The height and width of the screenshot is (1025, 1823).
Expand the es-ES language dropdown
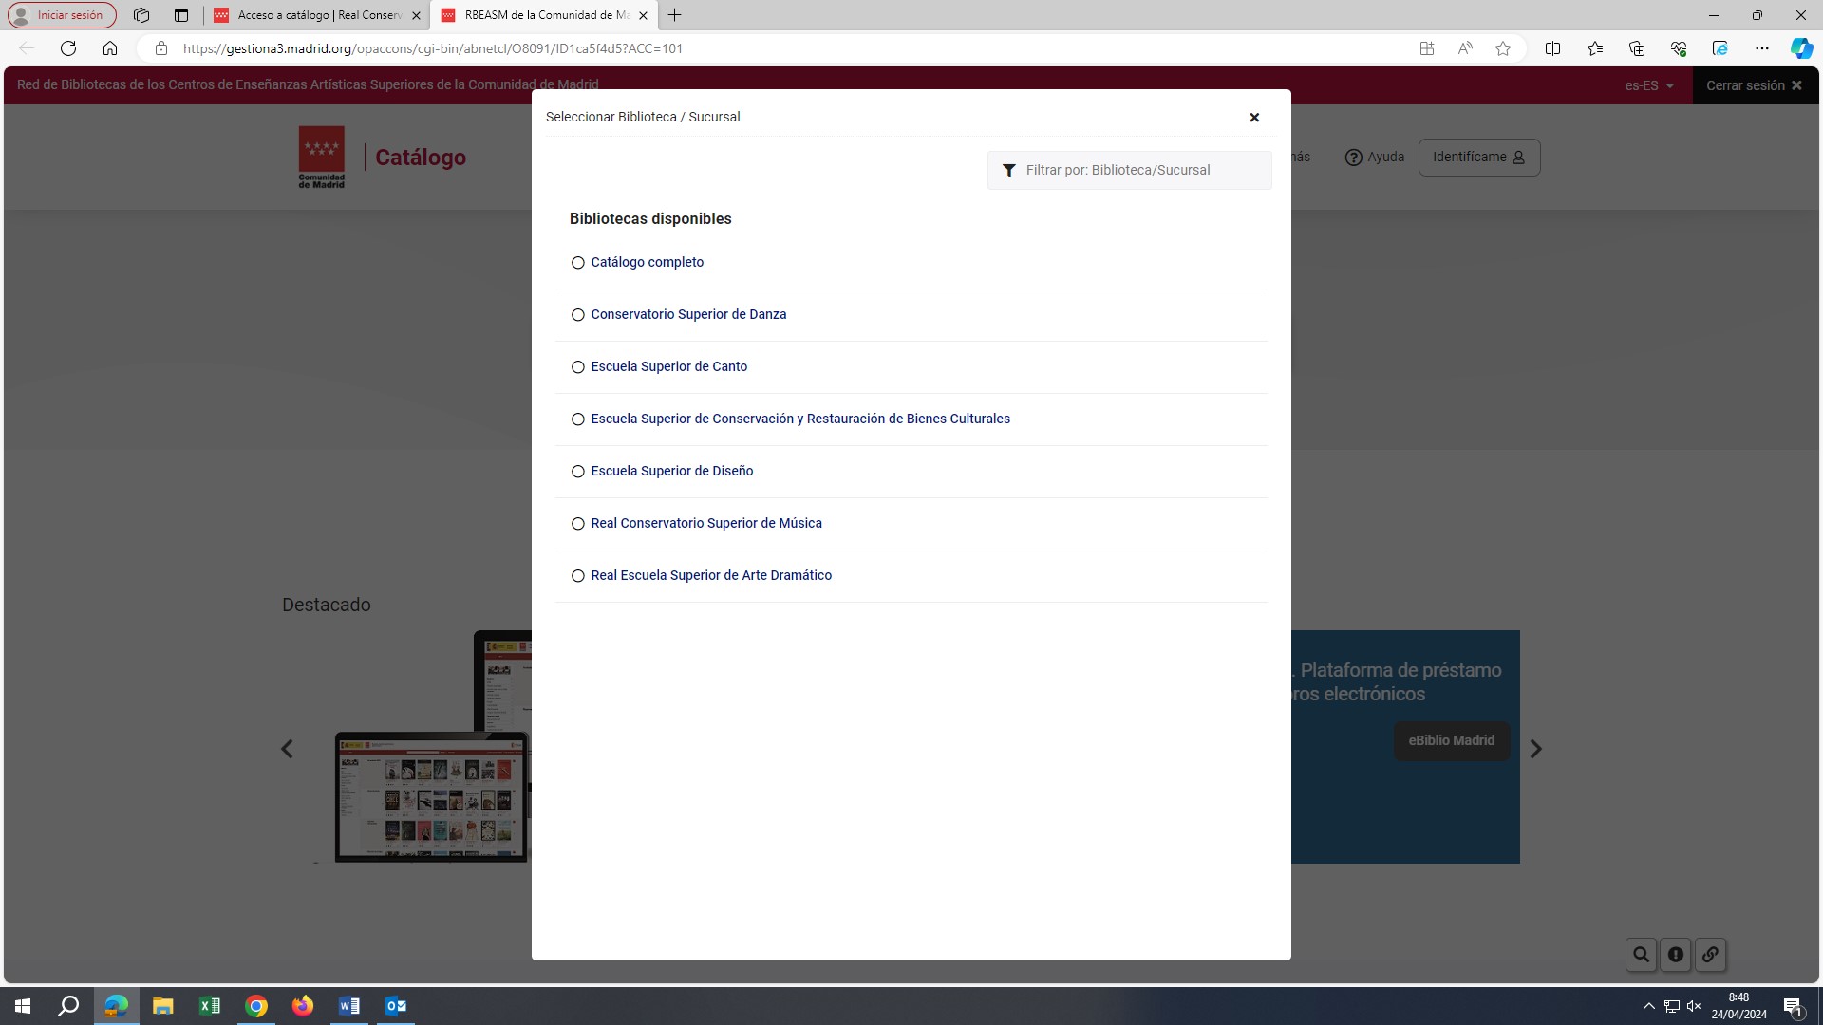tap(1649, 85)
